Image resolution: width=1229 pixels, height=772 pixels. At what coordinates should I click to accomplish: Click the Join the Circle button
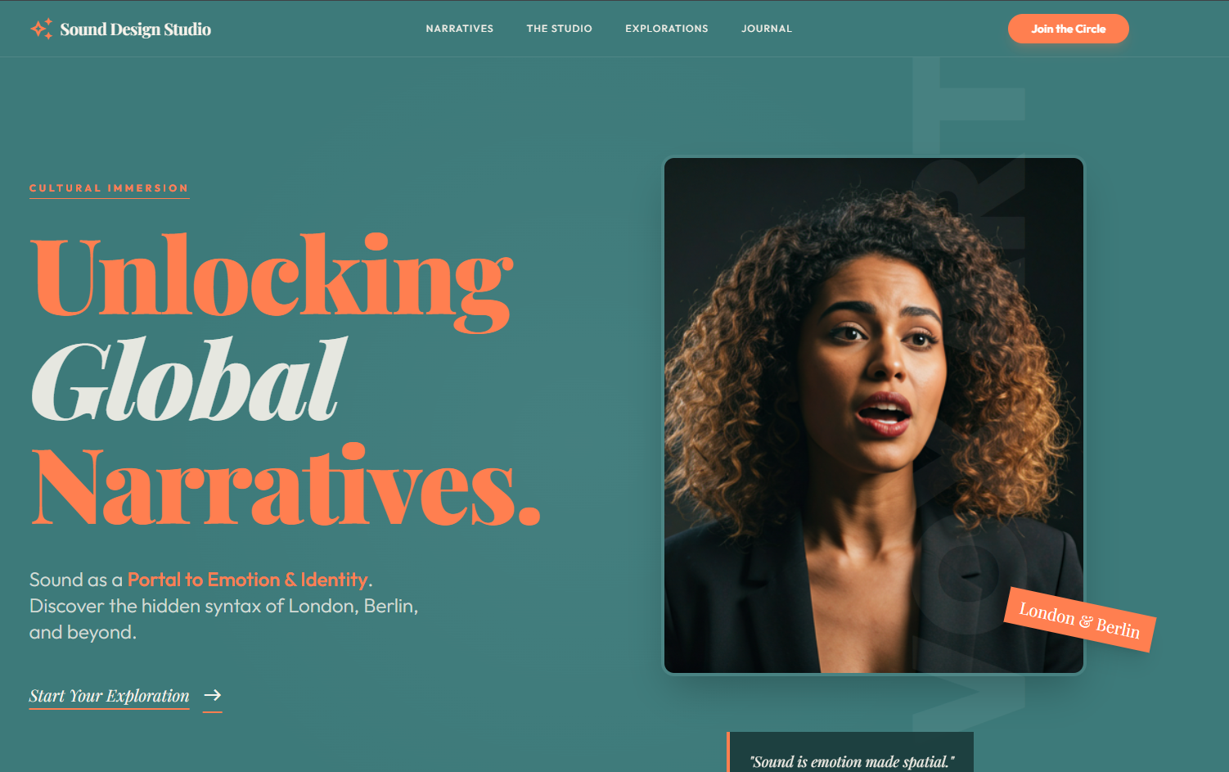[1068, 29]
